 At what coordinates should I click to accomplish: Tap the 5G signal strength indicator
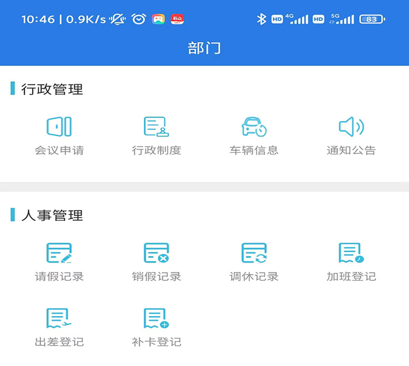click(x=342, y=19)
